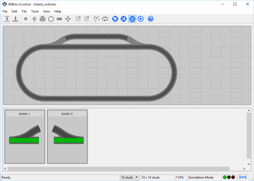
Task: Select the solid gray dot tool
Action: (x=26, y=19)
